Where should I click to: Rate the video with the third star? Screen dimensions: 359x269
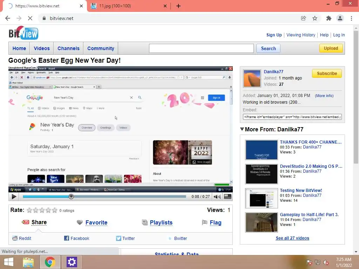[x=42, y=210]
